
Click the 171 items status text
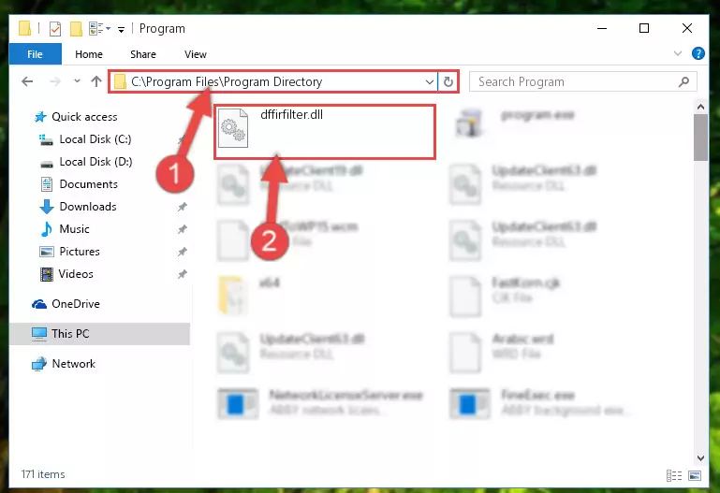coord(43,474)
